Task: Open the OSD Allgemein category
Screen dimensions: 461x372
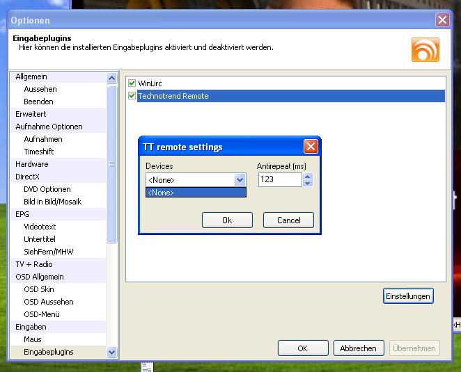Action: 58,277
